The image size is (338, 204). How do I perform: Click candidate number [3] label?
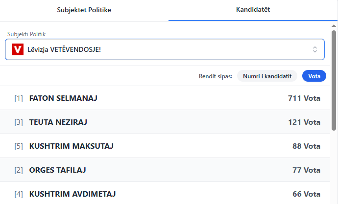[x=19, y=122]
